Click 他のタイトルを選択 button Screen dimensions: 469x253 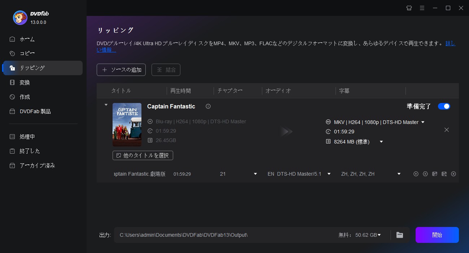tap(143, 155)
